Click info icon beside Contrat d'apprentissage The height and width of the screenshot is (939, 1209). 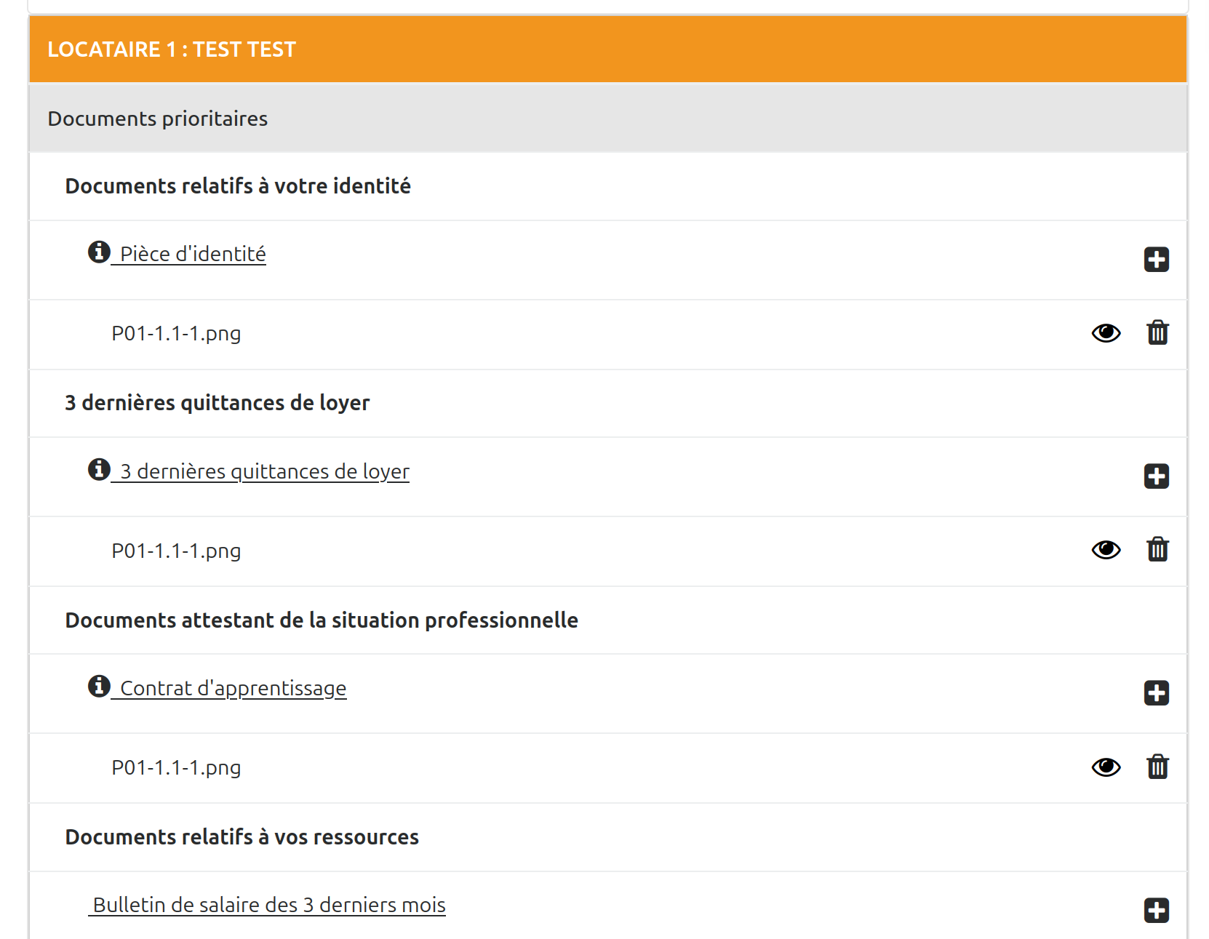coord(99,686)
